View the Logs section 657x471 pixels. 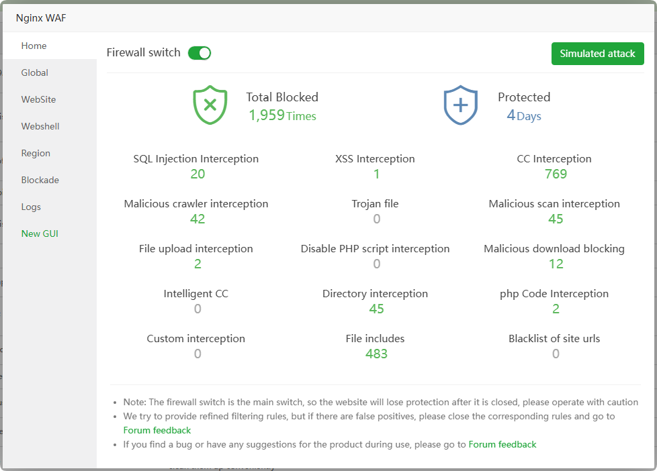[x=31, y=207]
